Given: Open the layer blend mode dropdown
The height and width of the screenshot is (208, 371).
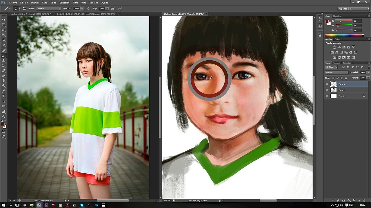Looking at the screenshot, I should coord(337,73).
